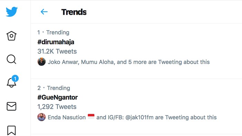This screenshot has width=242, height=136.
Task: Open the Home icon in sidebar
Action: 11,36
